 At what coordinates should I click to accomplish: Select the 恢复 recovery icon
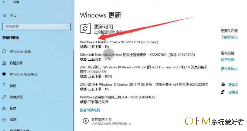[x=4, y=108]
